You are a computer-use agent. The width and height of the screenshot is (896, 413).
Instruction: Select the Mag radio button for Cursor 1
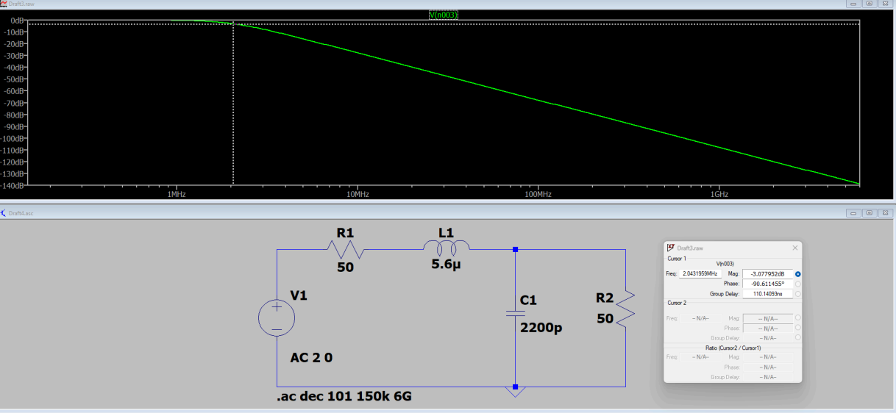click(x=798, y=273)
